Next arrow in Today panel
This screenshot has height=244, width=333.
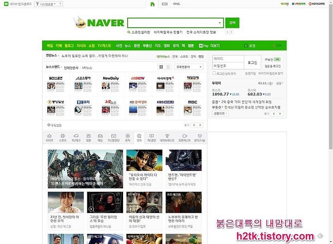click(x=280, y=113)
